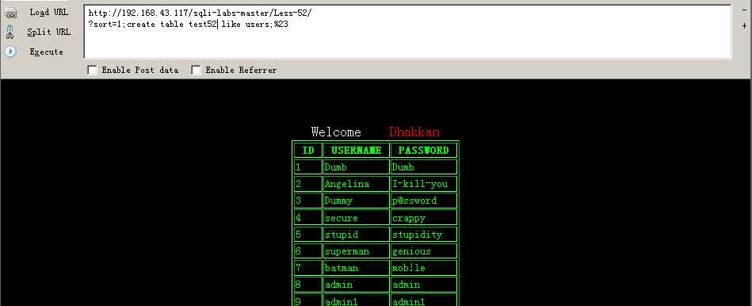Viewport: 752px width, 306px height.
Task: Click the username cell Angelina
Action: pos(357,184)
